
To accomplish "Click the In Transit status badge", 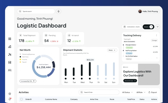I will (x=129, y=53).
